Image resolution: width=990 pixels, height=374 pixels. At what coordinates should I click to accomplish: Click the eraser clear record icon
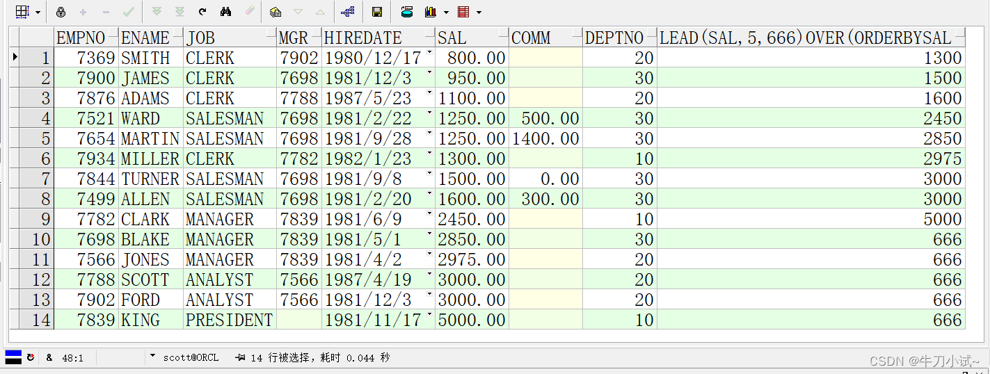(x=249, y=12)
